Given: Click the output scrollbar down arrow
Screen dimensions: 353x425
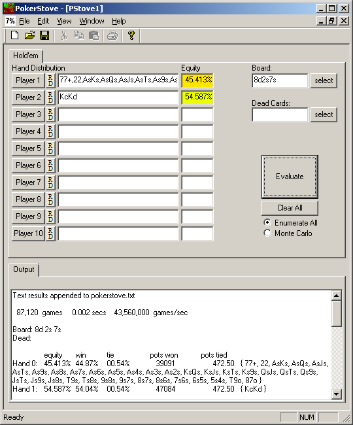Looking at the screenshot, I should (336, 394).
